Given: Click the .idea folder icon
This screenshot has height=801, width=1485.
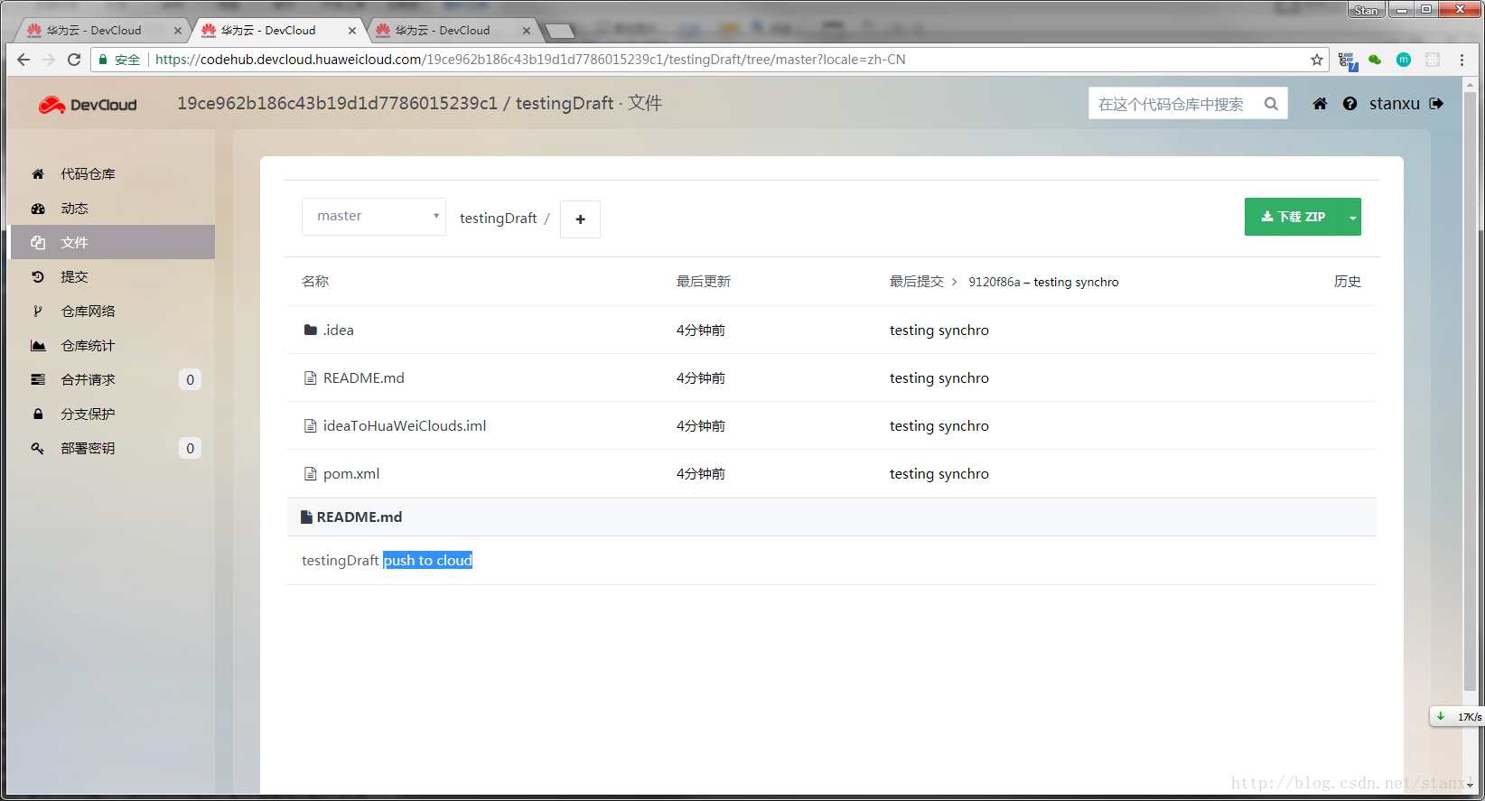Looking at the screenshot, I should pos(311,331).
